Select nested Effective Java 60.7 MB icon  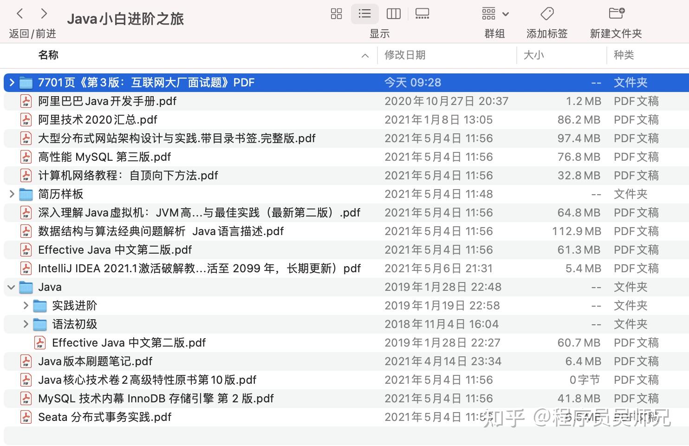[x=40, y=343]
